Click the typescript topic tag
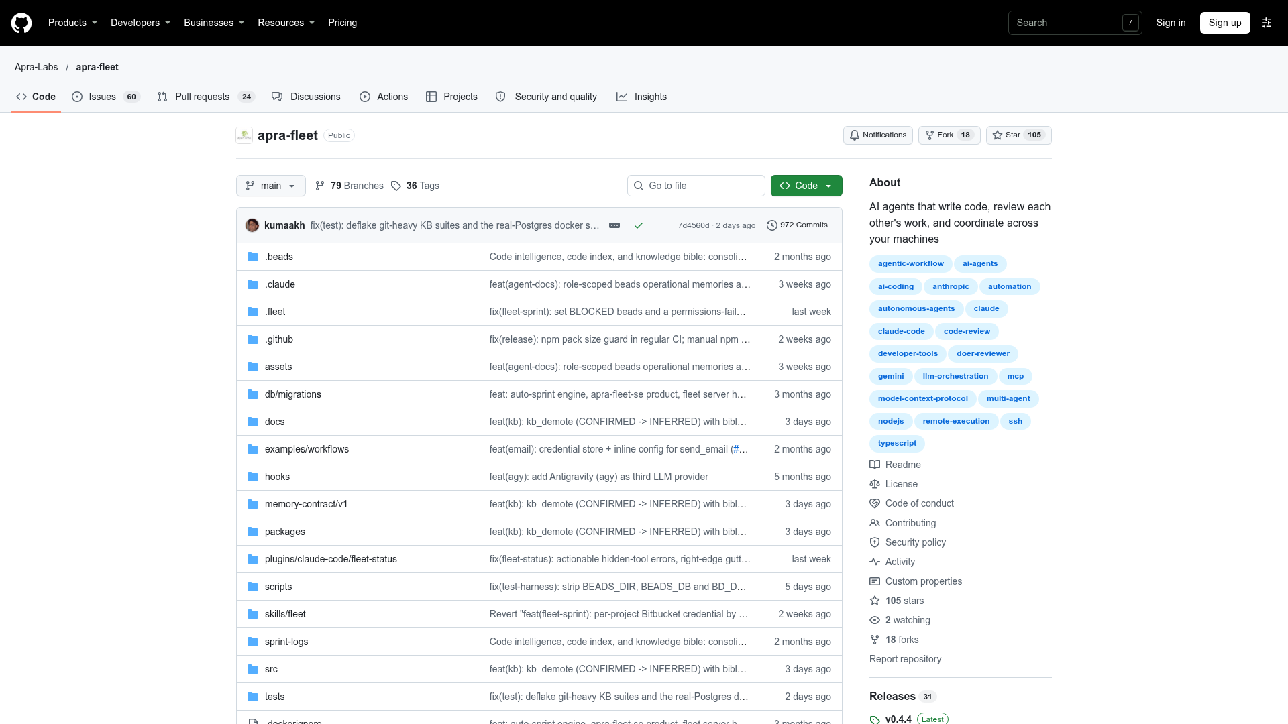The image size is (1288, 724). [897, 444]
